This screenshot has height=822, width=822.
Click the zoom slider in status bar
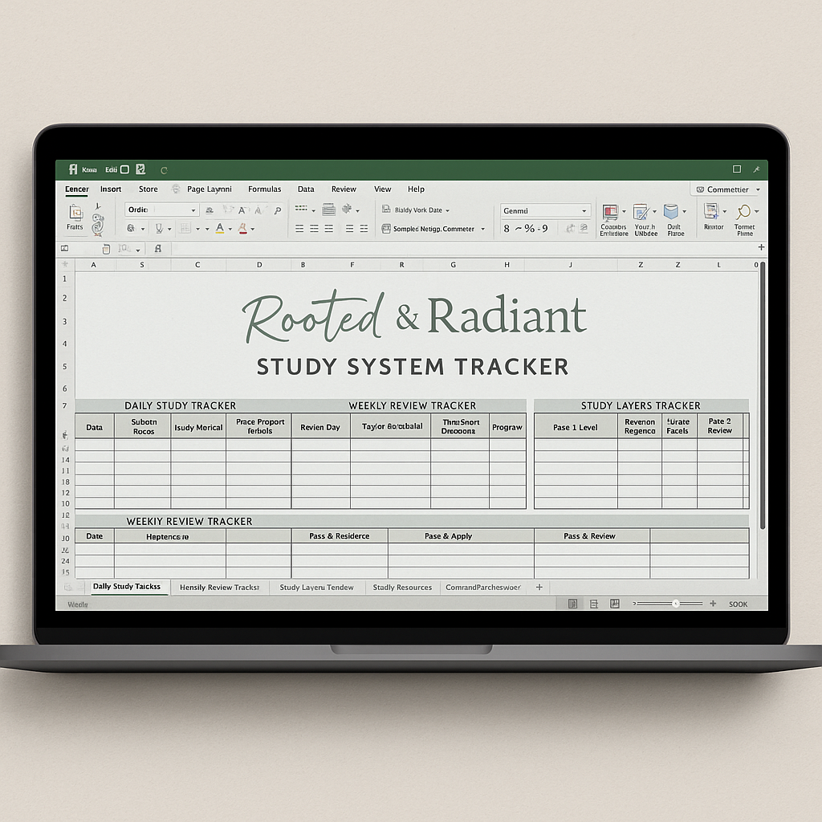[675, 604]
